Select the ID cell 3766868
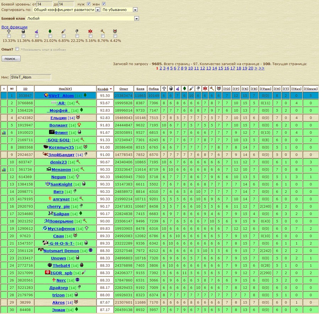 [25, 103]
